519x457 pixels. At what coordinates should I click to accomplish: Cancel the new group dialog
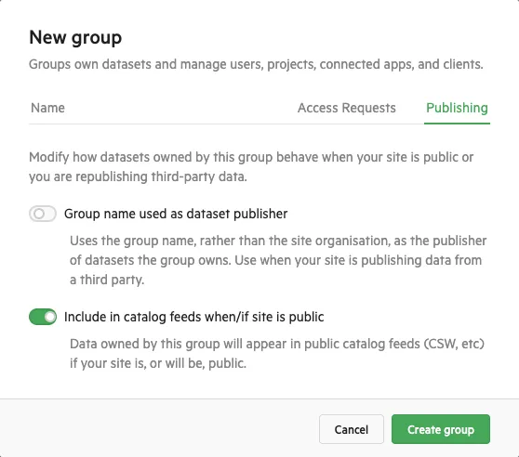(x=352, y=429)
